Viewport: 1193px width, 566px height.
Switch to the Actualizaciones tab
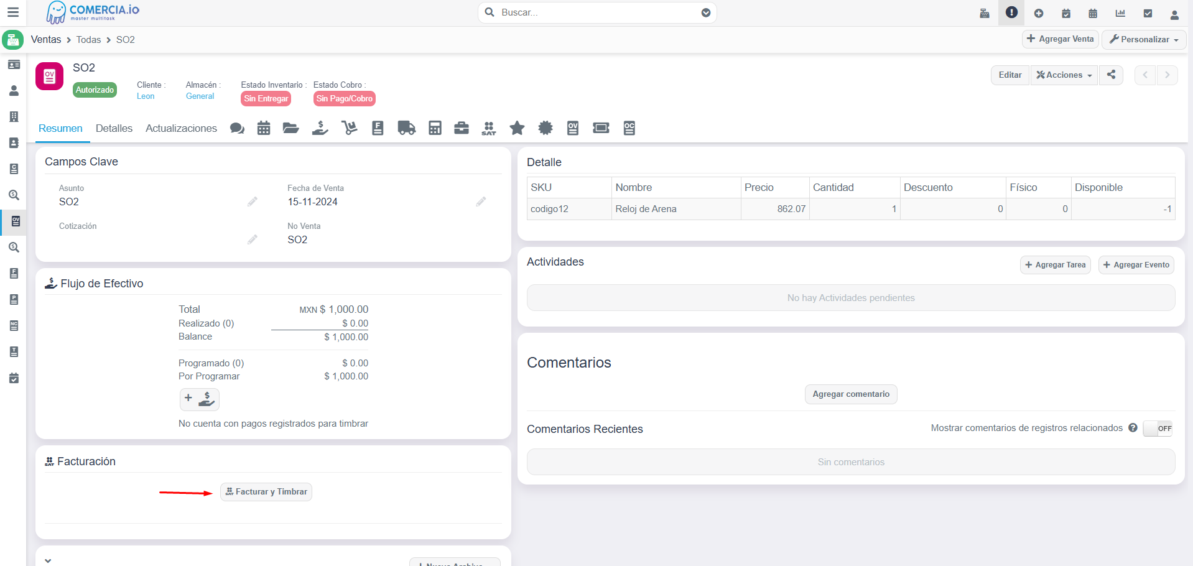[181, 128]
